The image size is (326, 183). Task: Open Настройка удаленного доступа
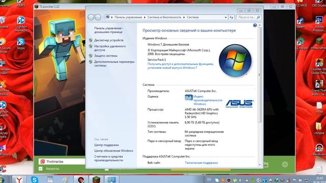[110, 48]
